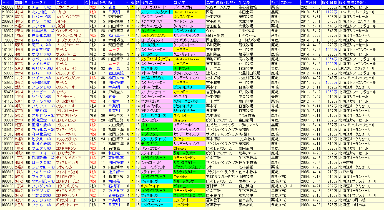Click horse name ヴァンチャーレ

pyautogui.click(x=66, y=97)
